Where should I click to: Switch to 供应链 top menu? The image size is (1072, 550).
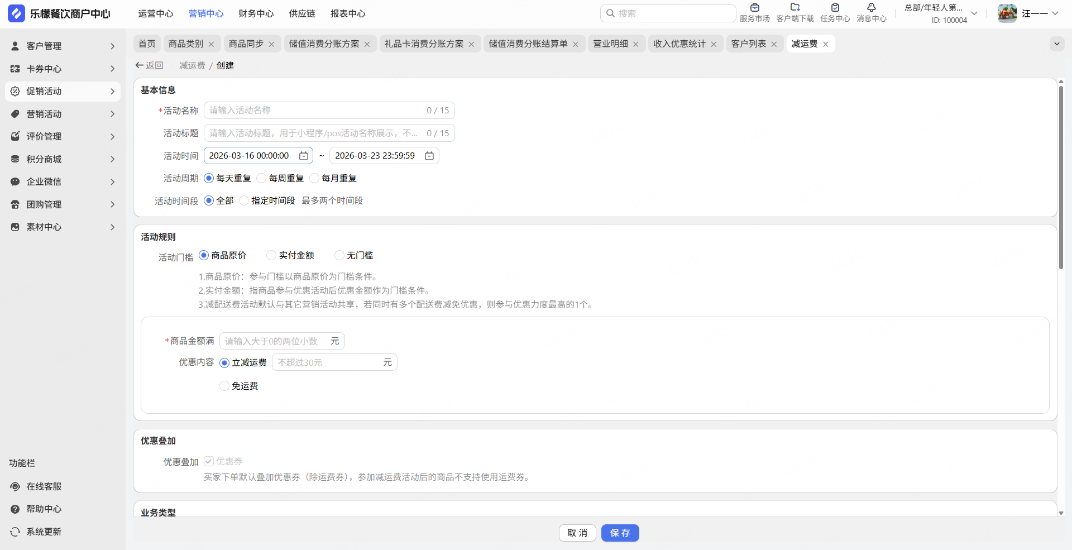coord(302,13)
